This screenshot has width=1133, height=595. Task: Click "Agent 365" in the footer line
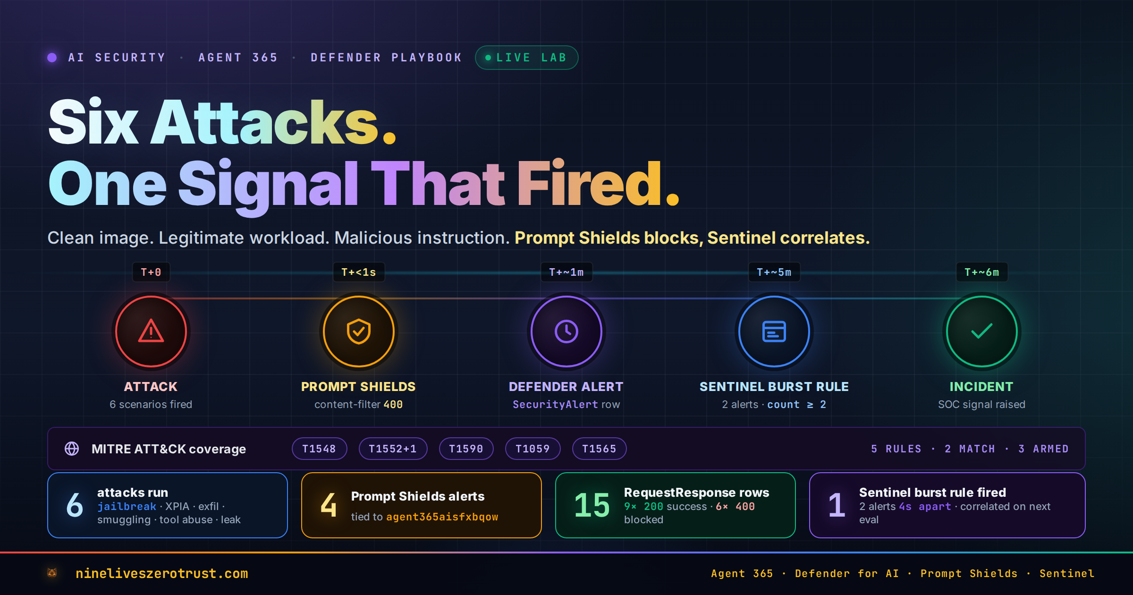tap(742, 573)
